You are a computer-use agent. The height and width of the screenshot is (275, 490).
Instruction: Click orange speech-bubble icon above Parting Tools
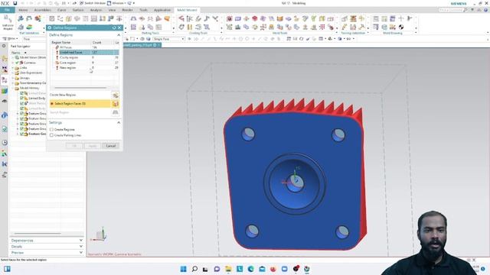(167, 18)
